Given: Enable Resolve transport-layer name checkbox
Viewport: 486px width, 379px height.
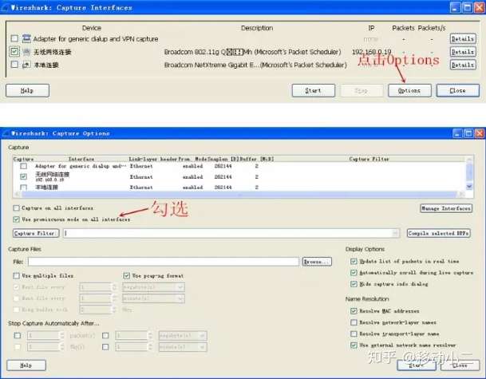Looking at the screenshot, I should point(354,334).
